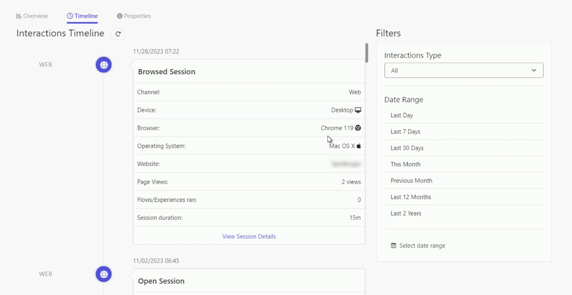Select the Last 2 Years filter
Screen dimensions: 572x295
coord(406,213)
